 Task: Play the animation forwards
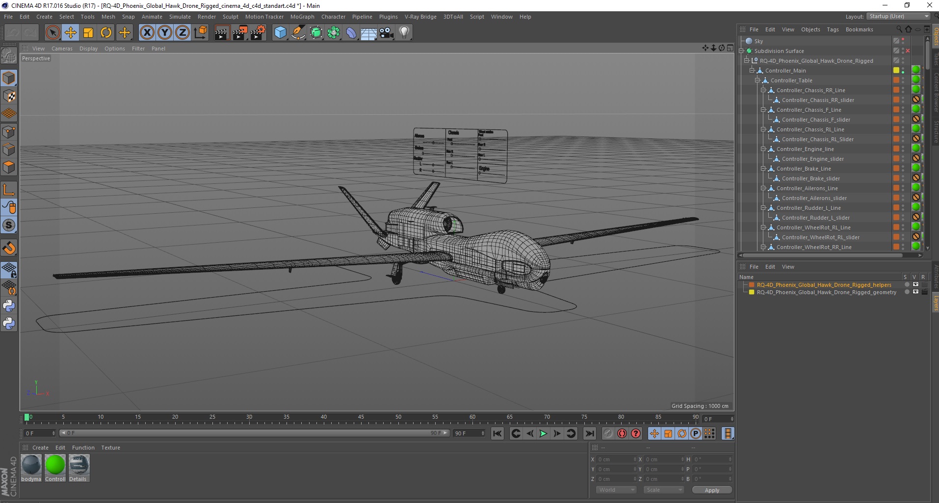click(x=543, y=433)
